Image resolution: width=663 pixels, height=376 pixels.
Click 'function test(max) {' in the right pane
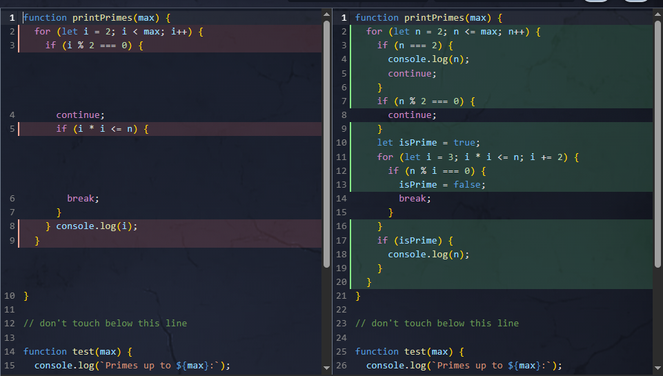[410, 352]
